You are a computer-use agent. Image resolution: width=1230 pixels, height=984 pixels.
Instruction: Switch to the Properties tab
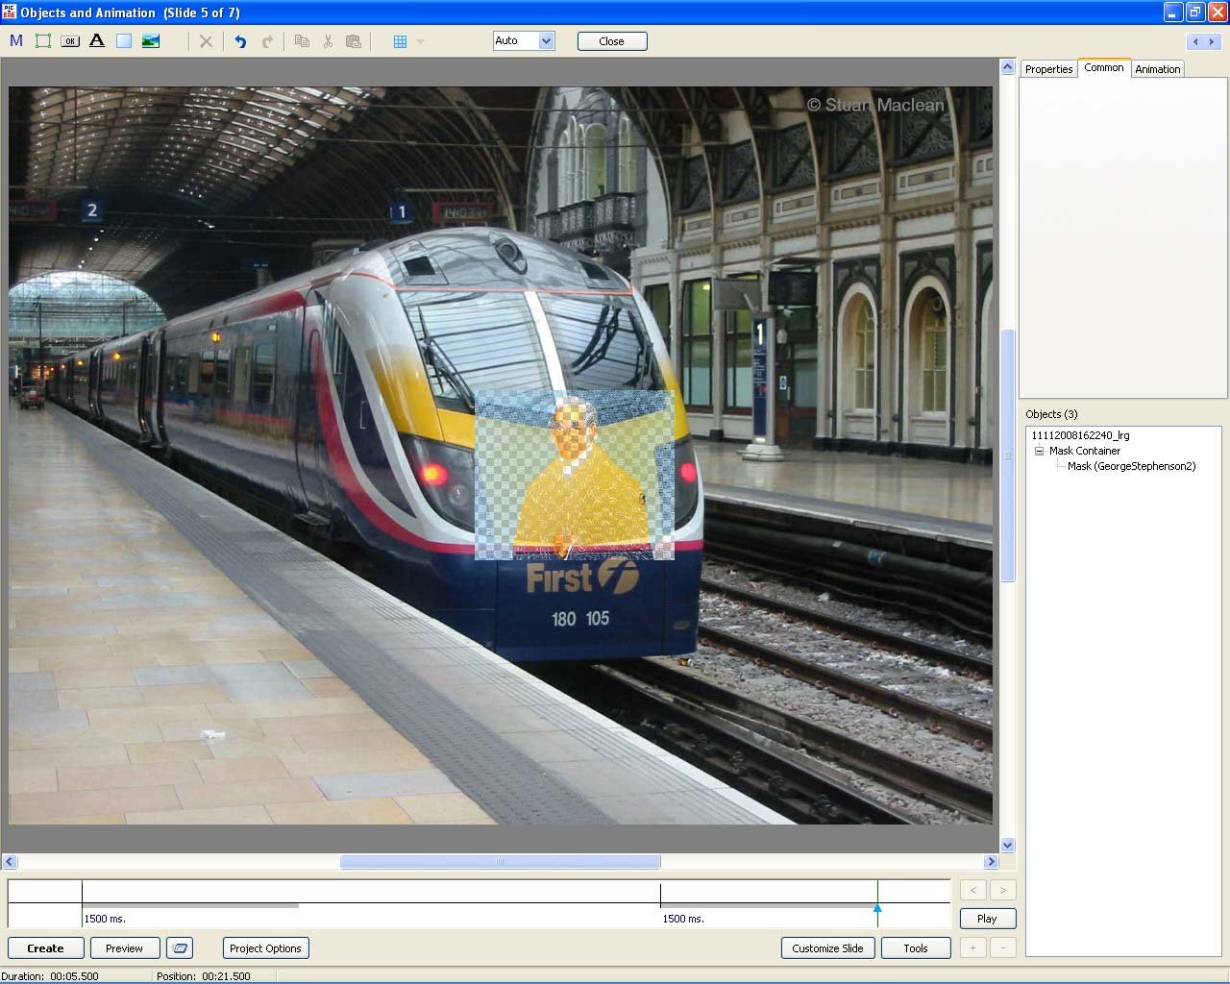pos(1048,69)
